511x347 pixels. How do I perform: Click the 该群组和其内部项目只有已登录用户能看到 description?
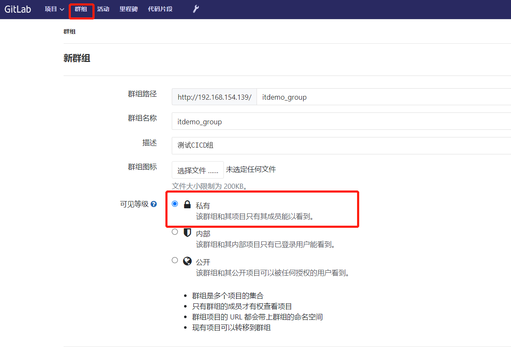tap(266, 244)
